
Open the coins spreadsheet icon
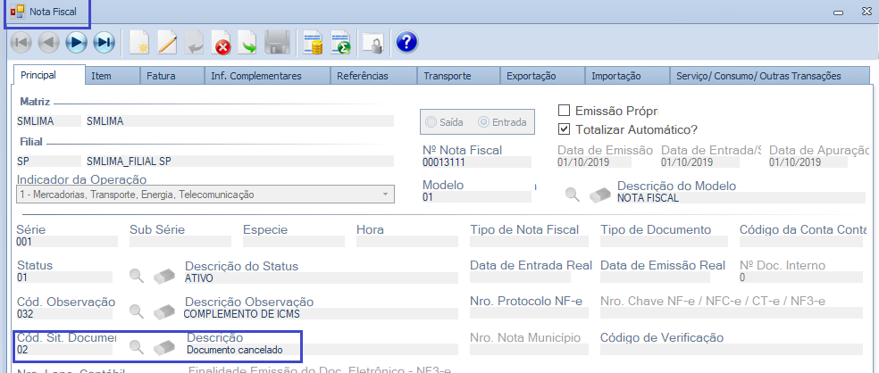313,43
